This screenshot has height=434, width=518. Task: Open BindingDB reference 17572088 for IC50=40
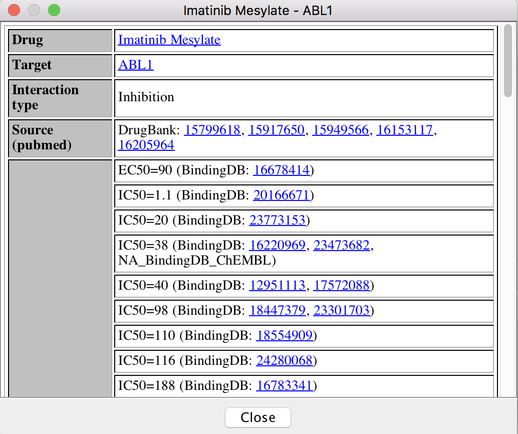pyautogui.click(x=341, y=285)
